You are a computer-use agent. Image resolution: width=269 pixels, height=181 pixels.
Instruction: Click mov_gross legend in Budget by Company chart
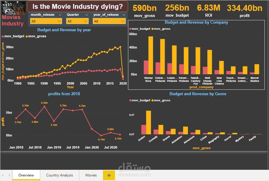[x=161, y=29]
